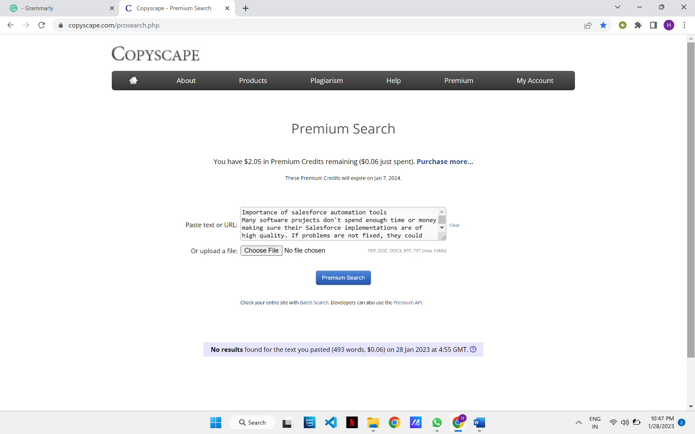
Task: Toggle the browser side panel
Action: point(654,25)
